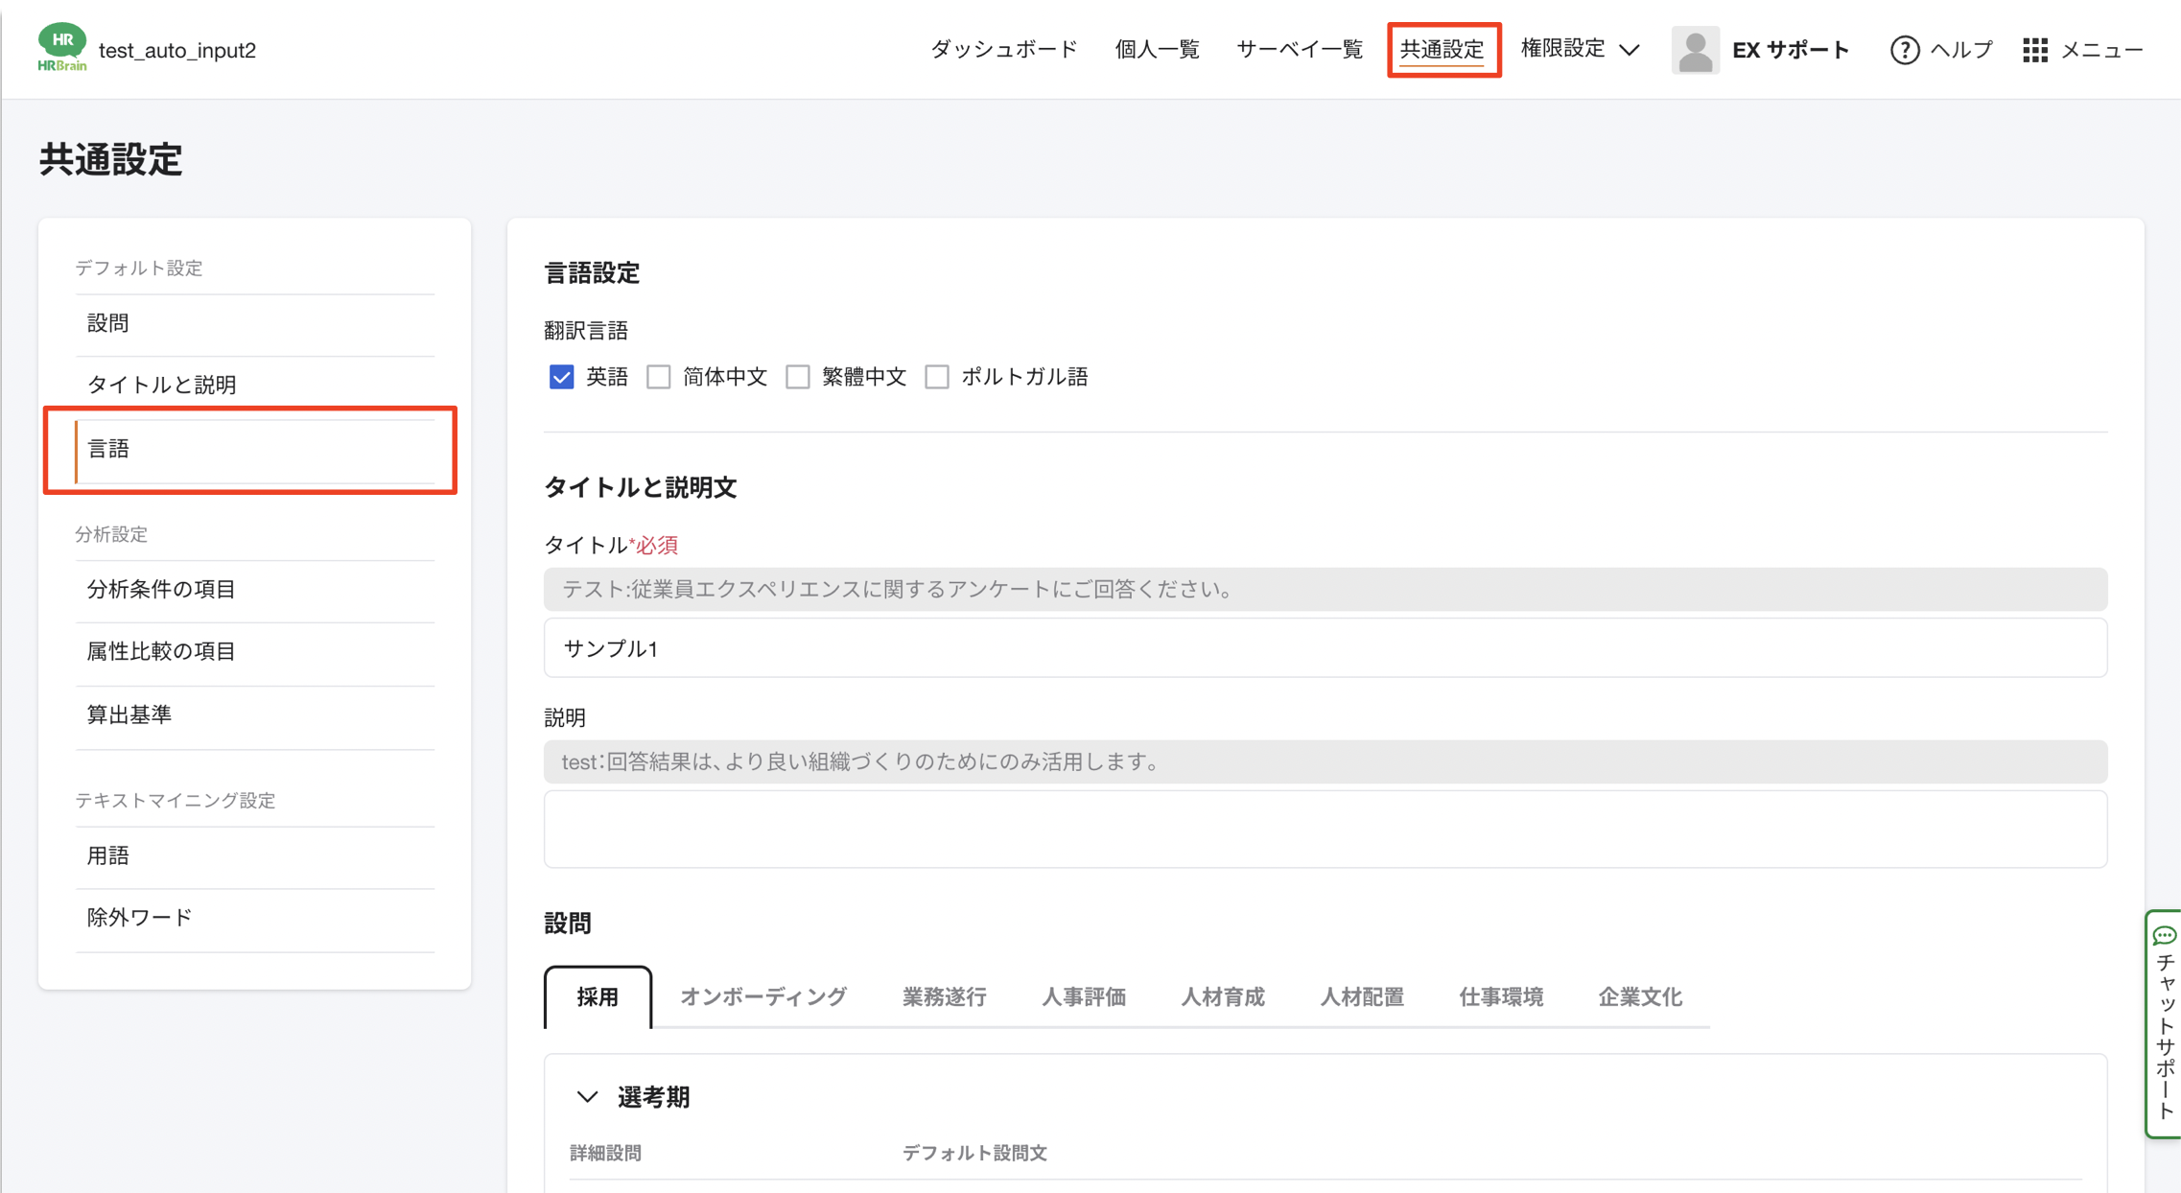Open the 権限設定 dropdown
Screen dimensions: 2181x1193
click(1580, 50)
